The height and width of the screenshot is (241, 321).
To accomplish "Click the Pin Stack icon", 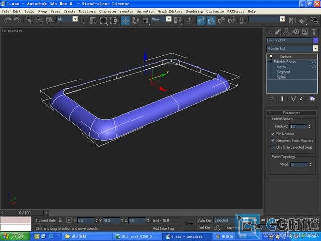I will 272,99.
